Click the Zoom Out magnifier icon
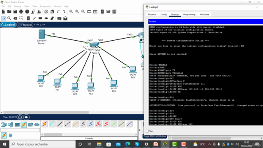Screen dimensions: 263x148 pos(83,12)
